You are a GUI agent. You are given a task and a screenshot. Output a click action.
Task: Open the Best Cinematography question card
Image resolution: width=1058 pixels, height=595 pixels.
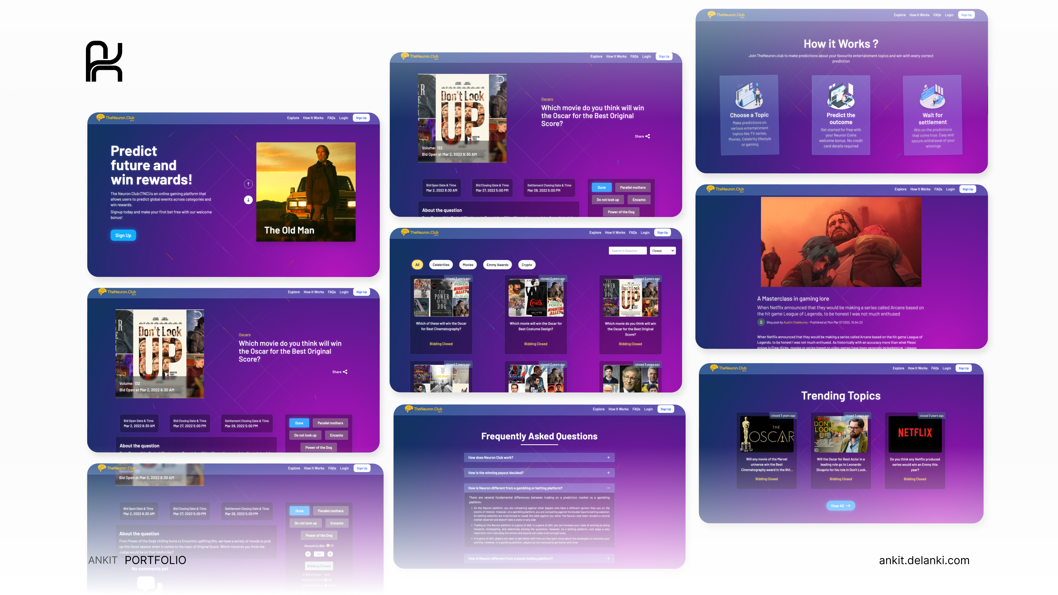coord(441,315)
